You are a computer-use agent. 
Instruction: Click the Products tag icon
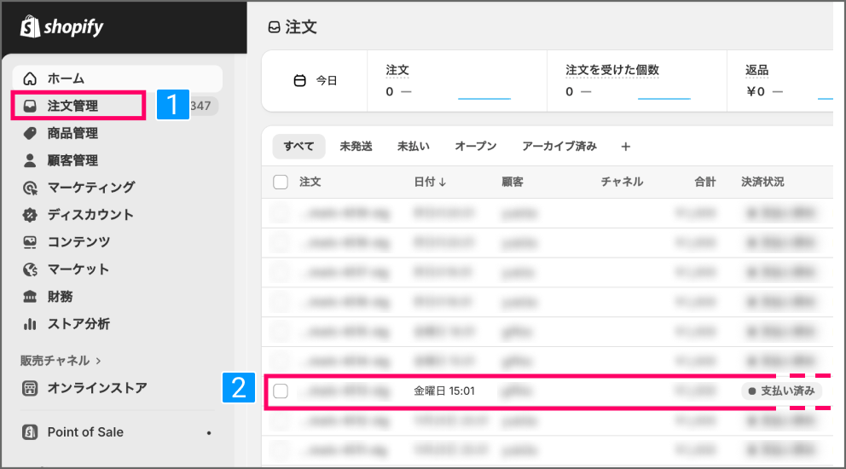tap(31, 133)
